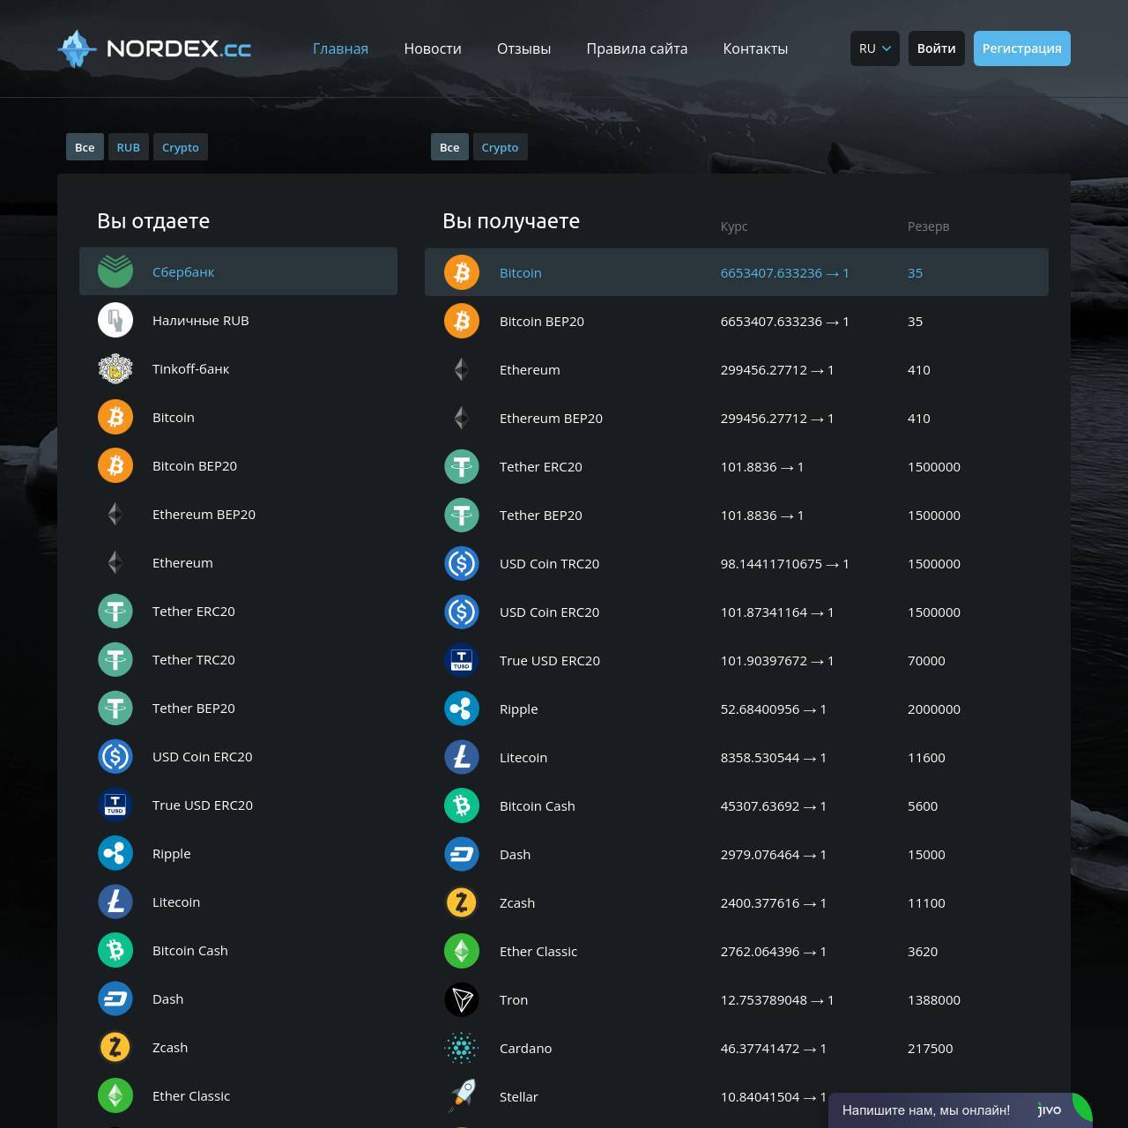Open the Отзывы menu item
The height and width of the screenshot is (1128, 1128).
(x=523, y=48)
